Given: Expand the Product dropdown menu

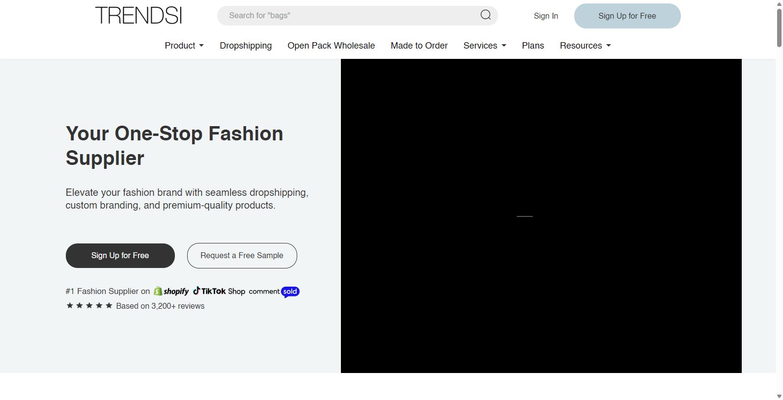Looking at the screenshot, I should [x=184, y=46].
